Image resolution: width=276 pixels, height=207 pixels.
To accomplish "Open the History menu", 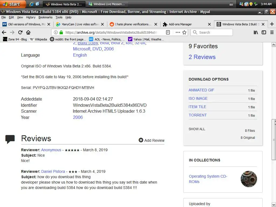I will point(31,17).
